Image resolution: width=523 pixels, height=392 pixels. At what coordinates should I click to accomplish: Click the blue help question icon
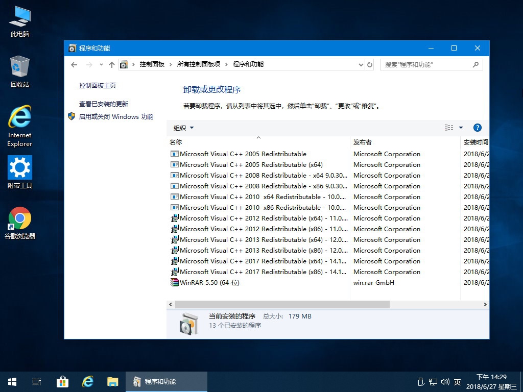coord(478,127)
